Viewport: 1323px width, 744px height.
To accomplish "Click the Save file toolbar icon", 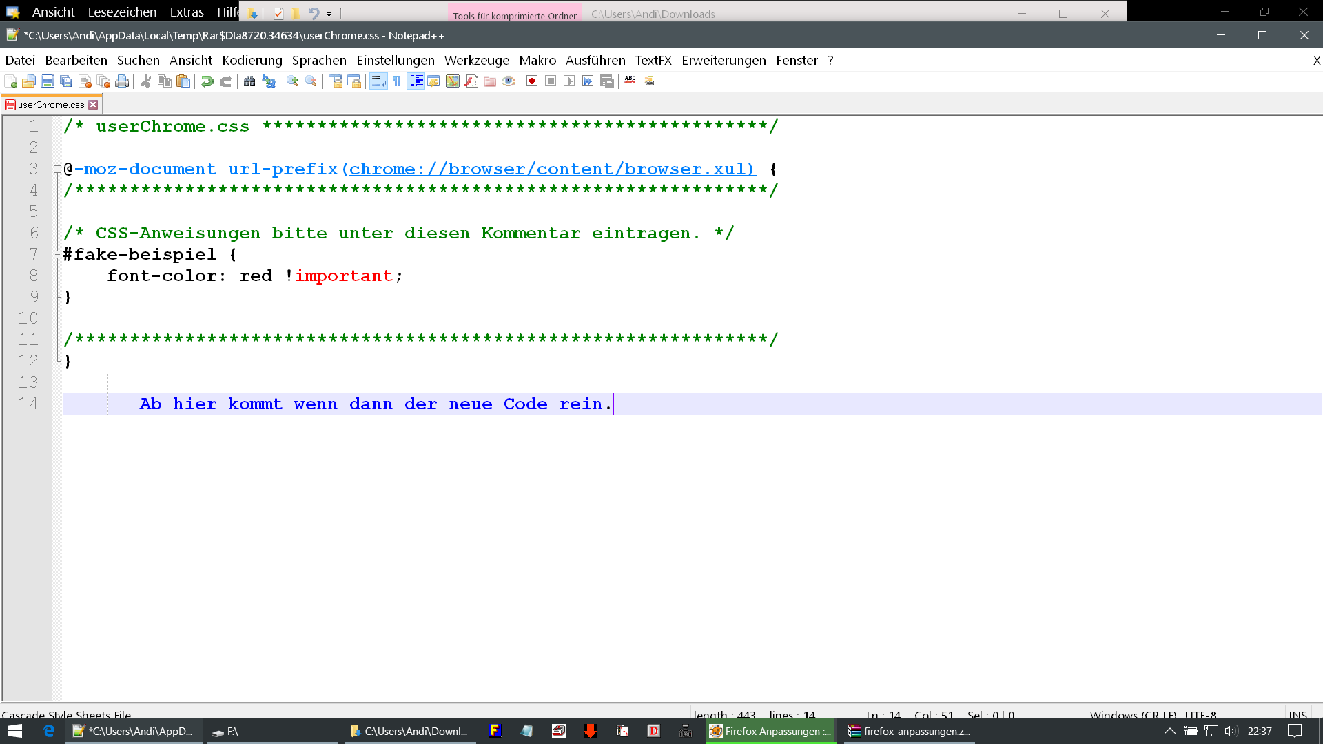I will 48,81.
